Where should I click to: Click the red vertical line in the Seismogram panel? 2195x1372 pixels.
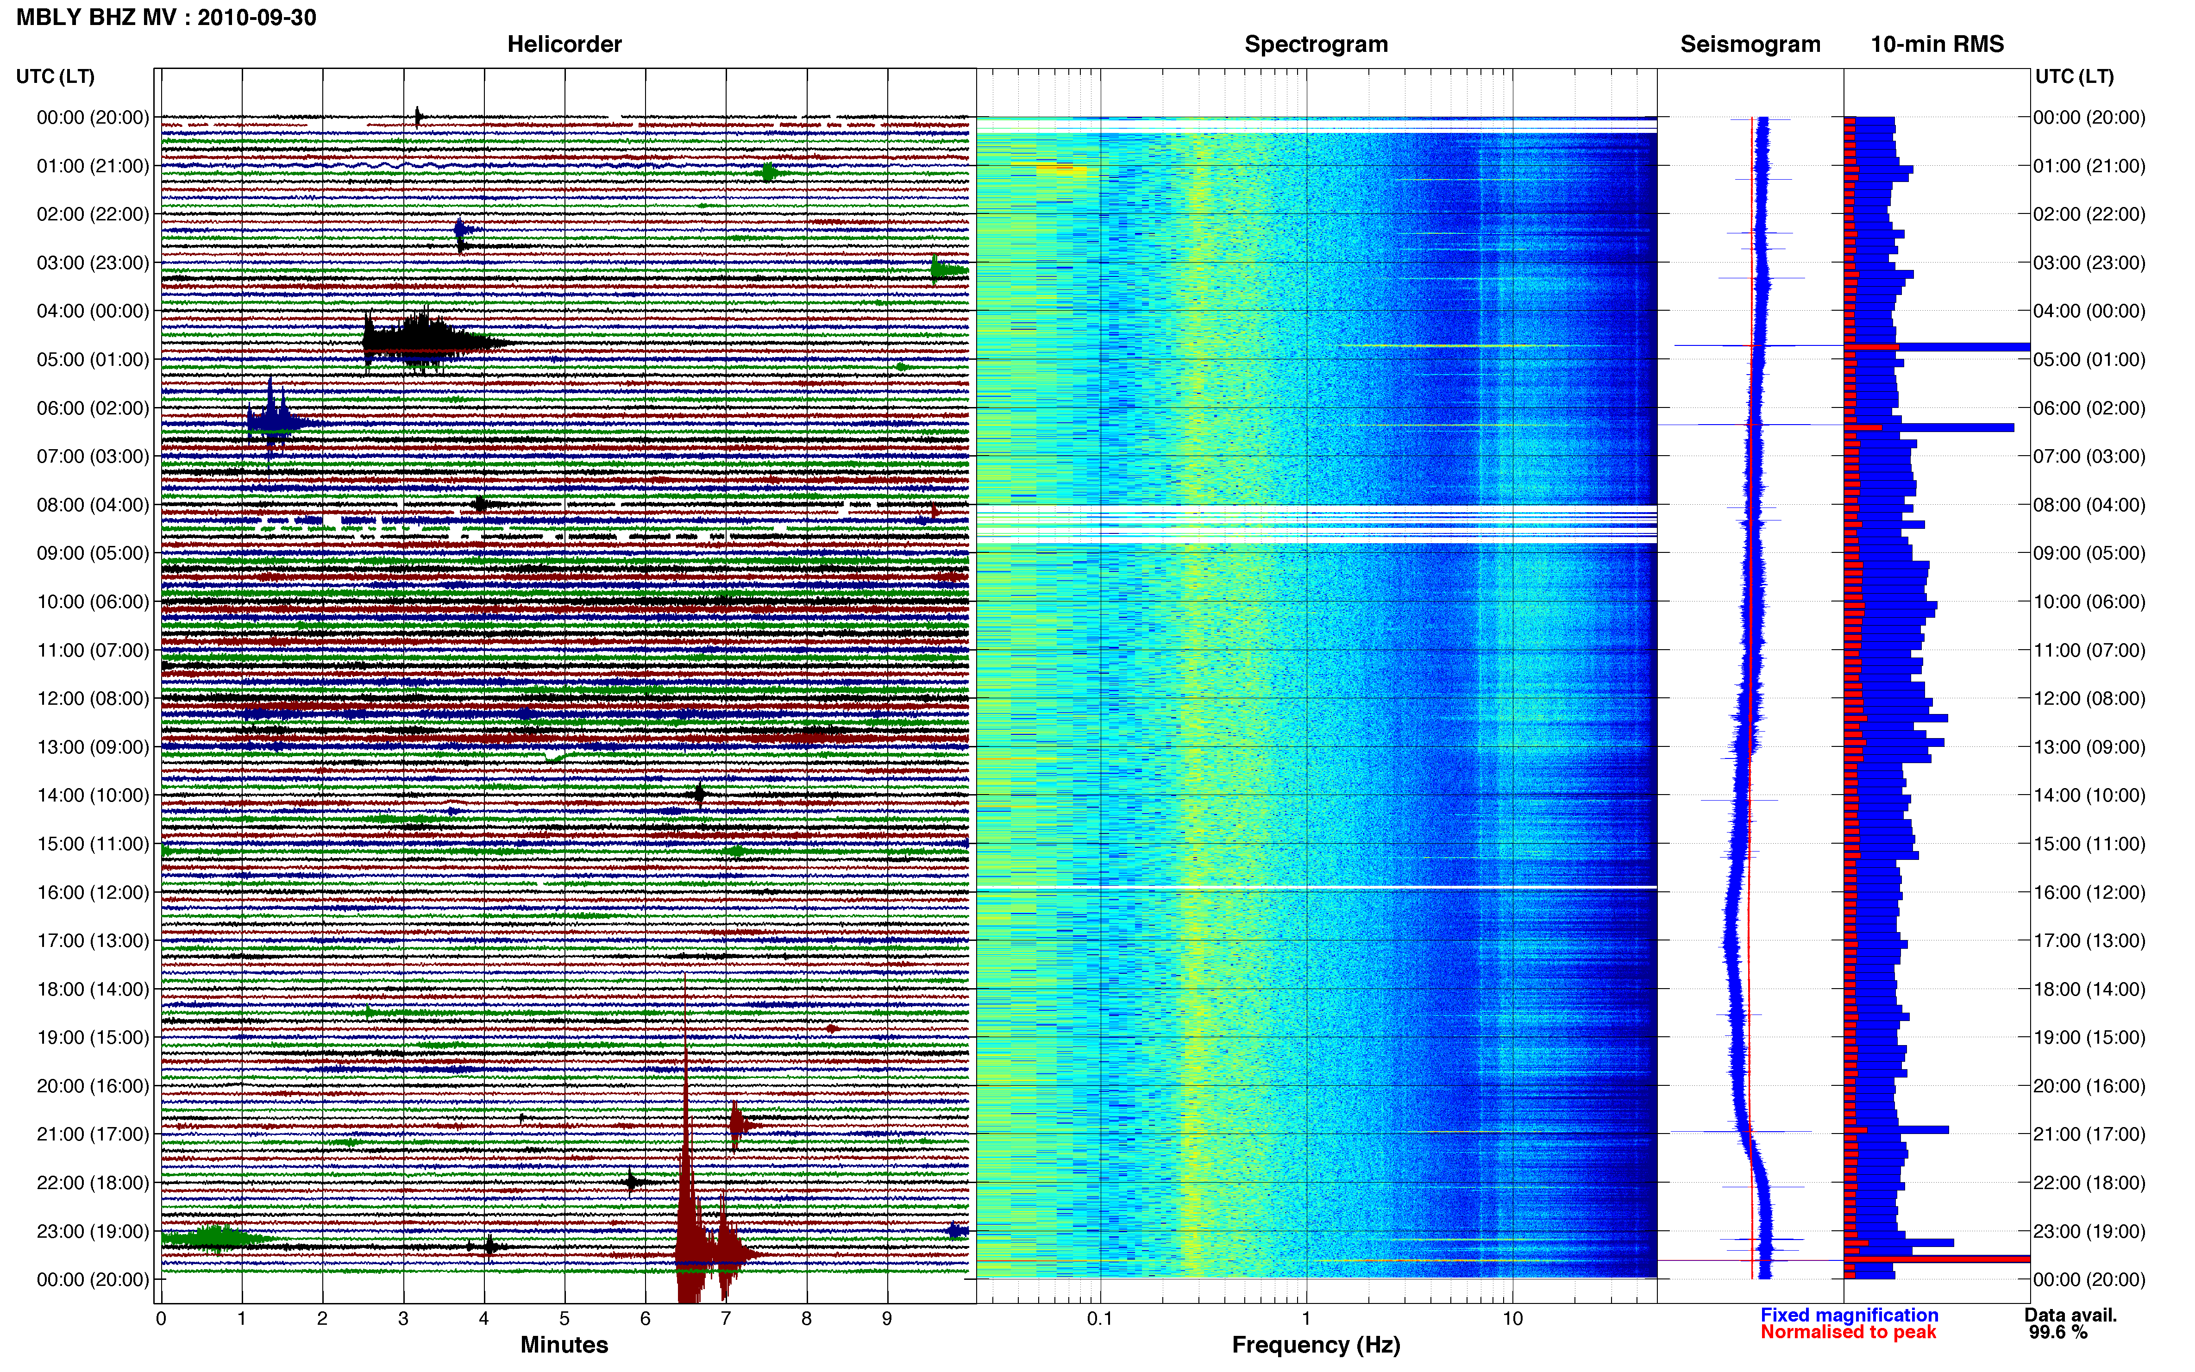[1751, 698]
